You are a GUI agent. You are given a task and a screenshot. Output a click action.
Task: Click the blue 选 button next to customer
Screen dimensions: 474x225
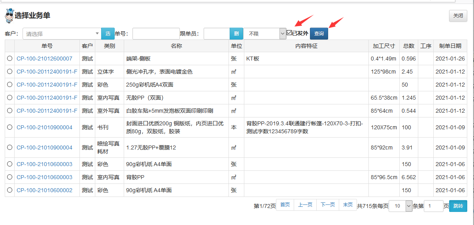coord(108,34)
